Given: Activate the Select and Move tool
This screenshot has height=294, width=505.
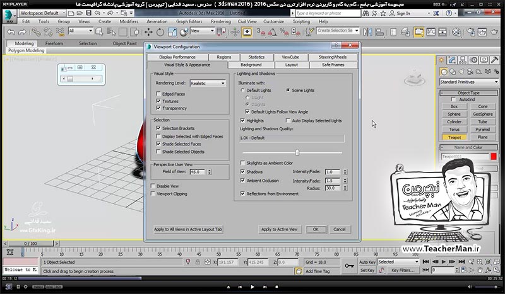Looking at the screenshot, I should pyautogui.click(x=148, y=32).
